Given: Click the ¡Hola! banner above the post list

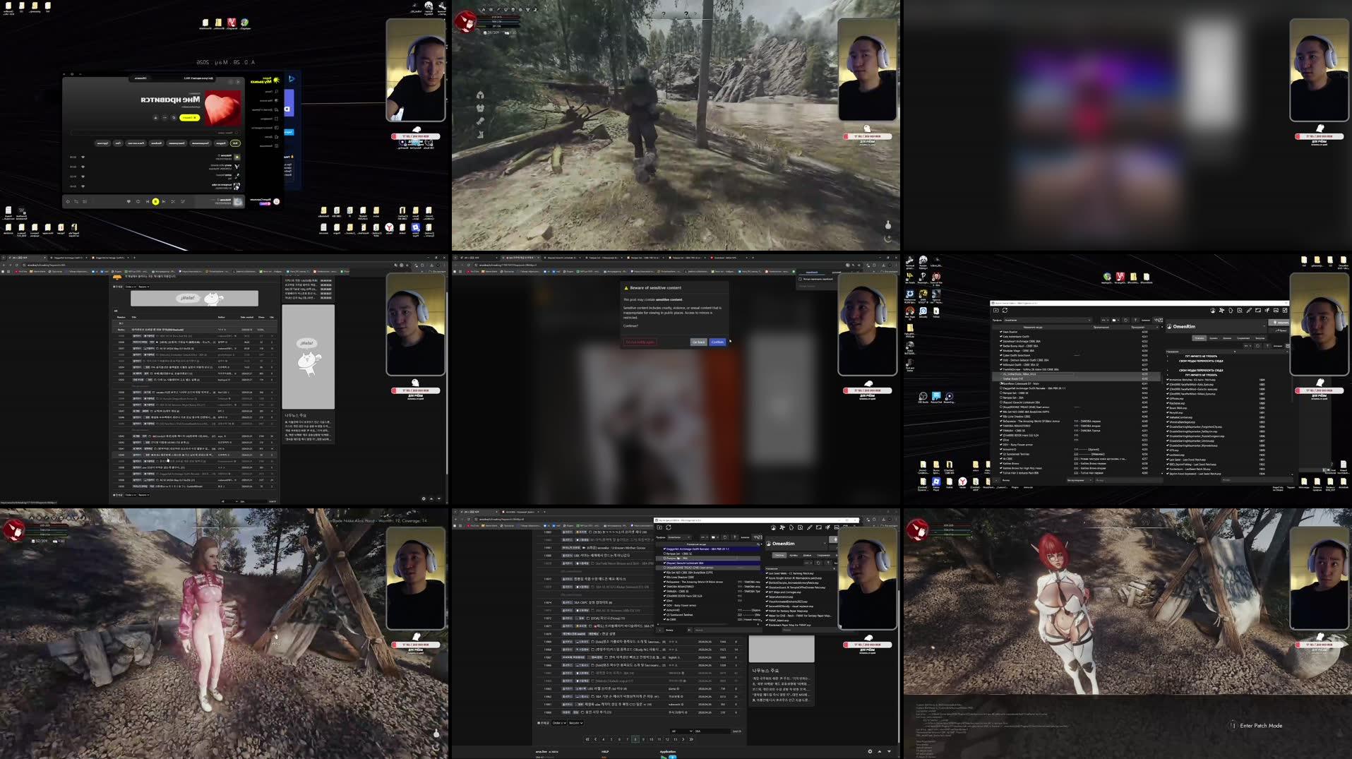Looking at the screenshot, I should (194, 298).
